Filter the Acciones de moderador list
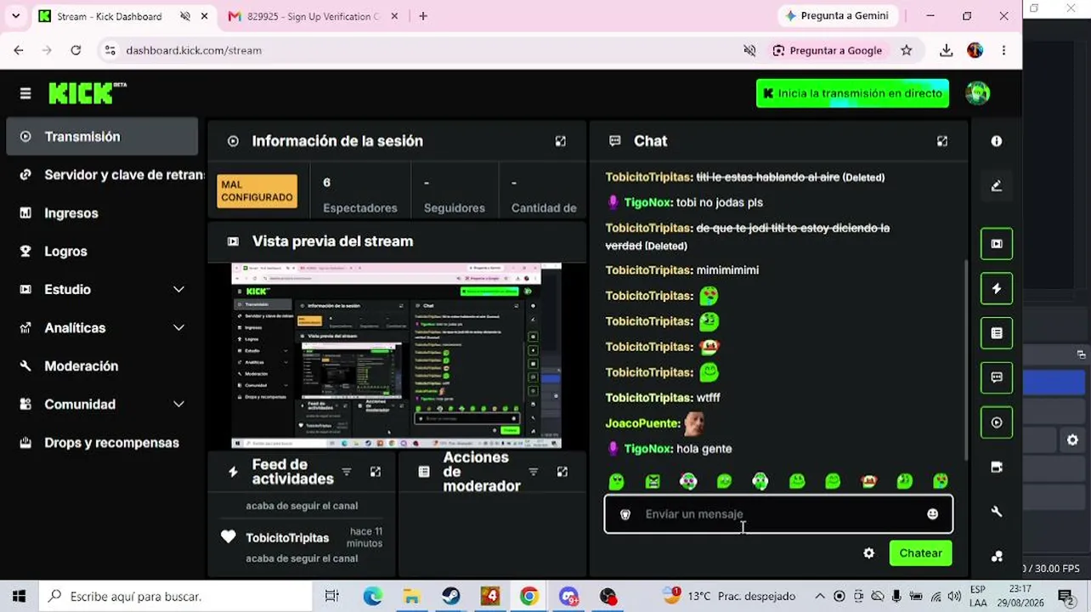The width and height of the screenshot is (1091, 612). [534, 472]
